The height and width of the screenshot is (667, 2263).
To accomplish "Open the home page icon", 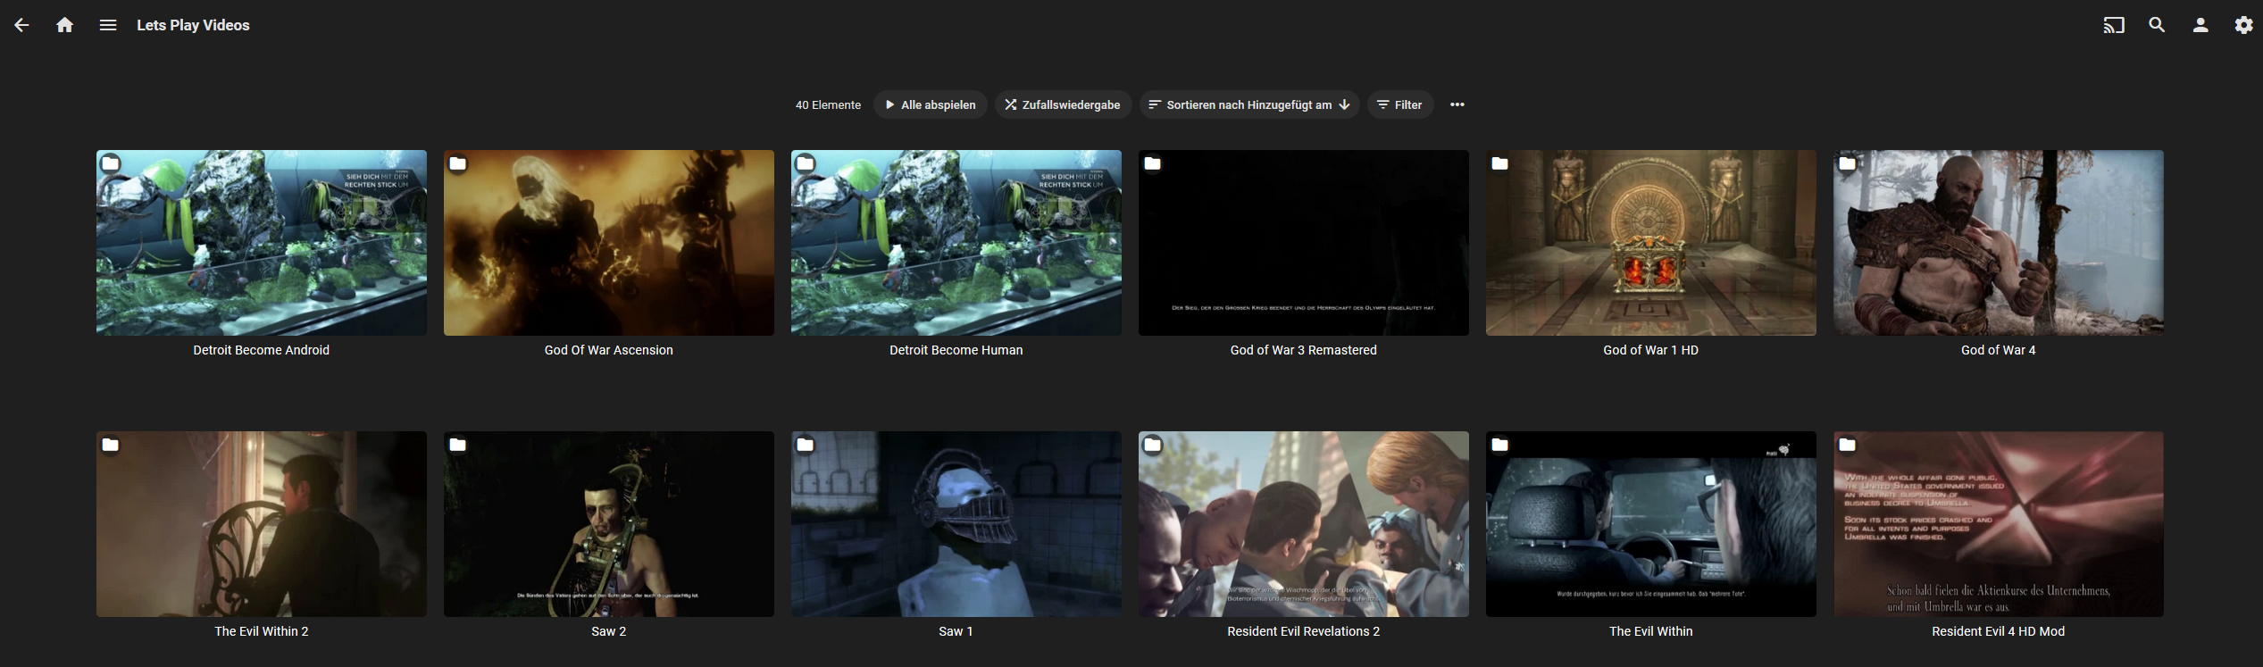I will [64, 25].
